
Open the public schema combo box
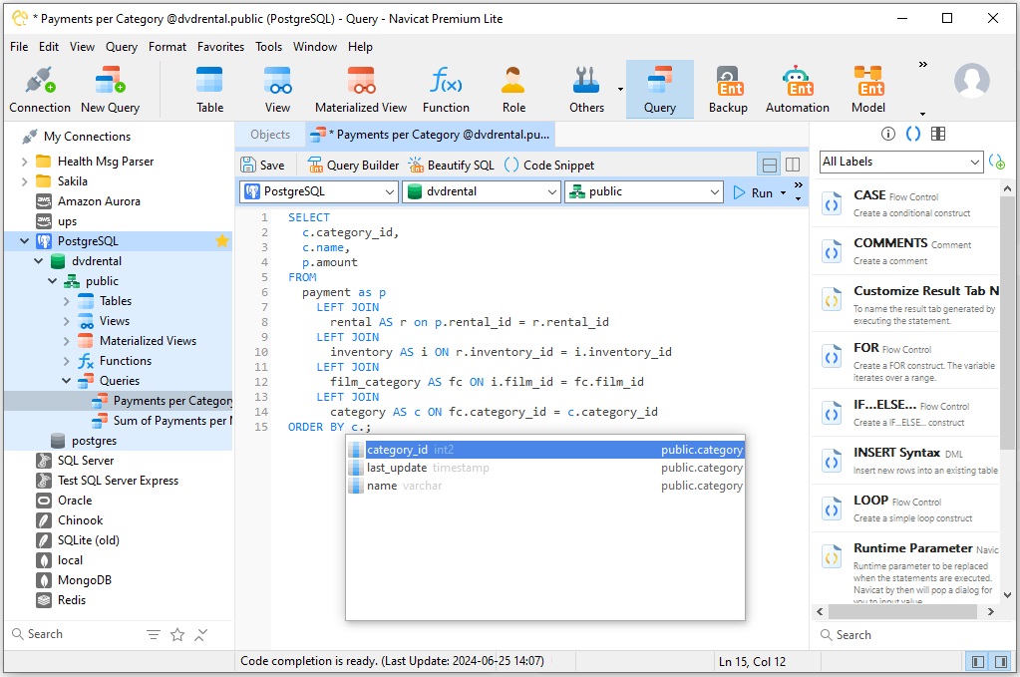pyautogui.click(x=644, y=191)
